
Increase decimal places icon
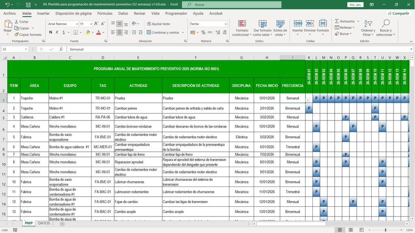pos(218,32)
